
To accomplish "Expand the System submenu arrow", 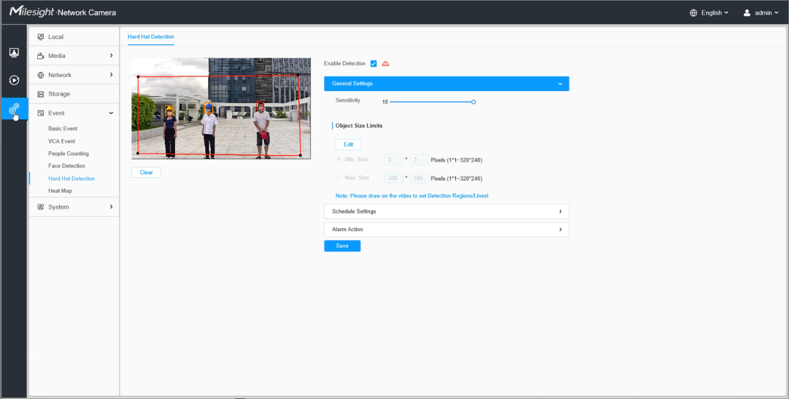I will [x=111, y=207].
